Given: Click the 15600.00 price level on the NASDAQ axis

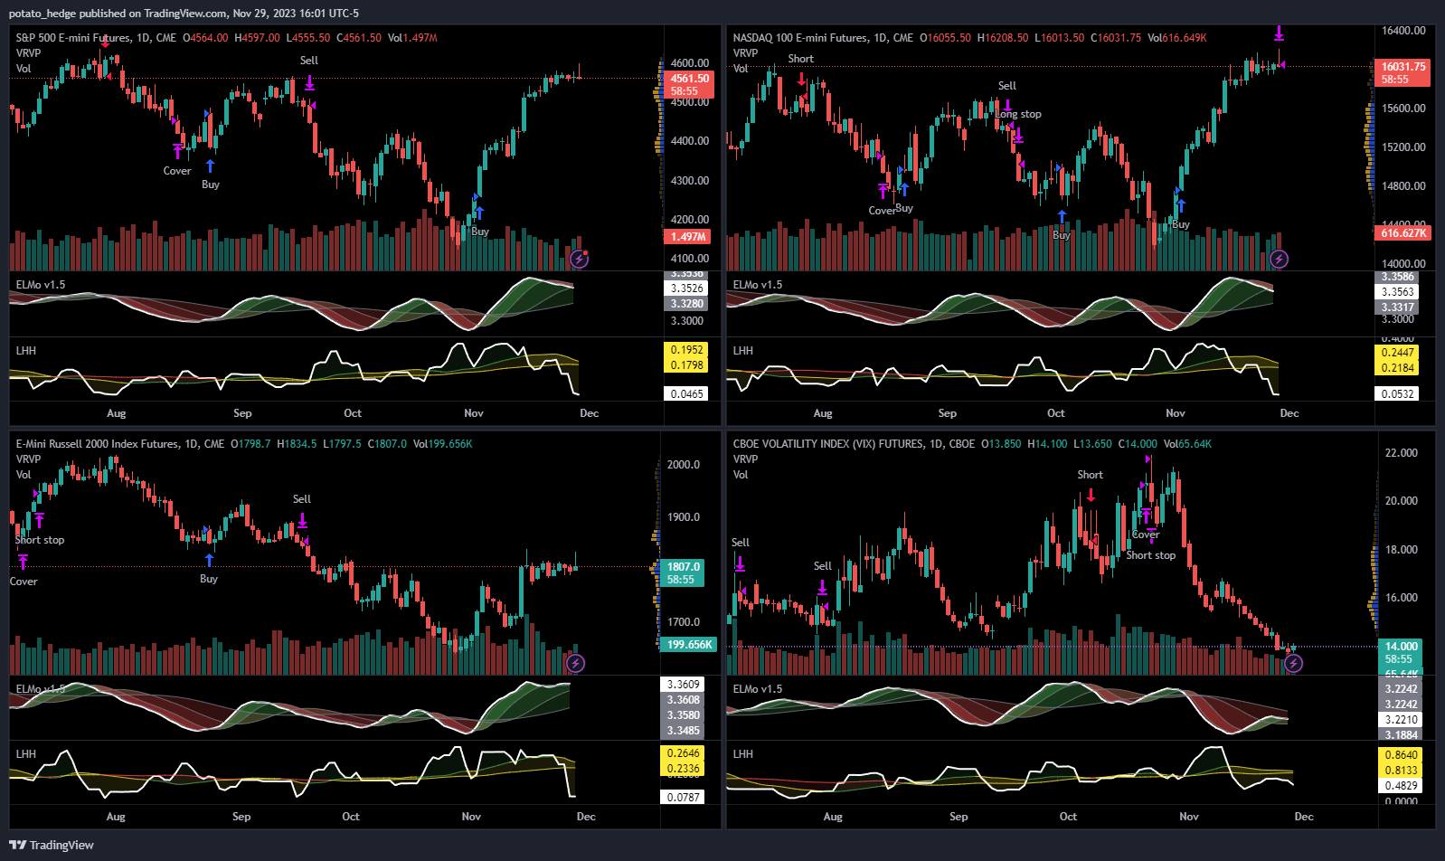Looking at the screenshot, I should click(1403, 109).
